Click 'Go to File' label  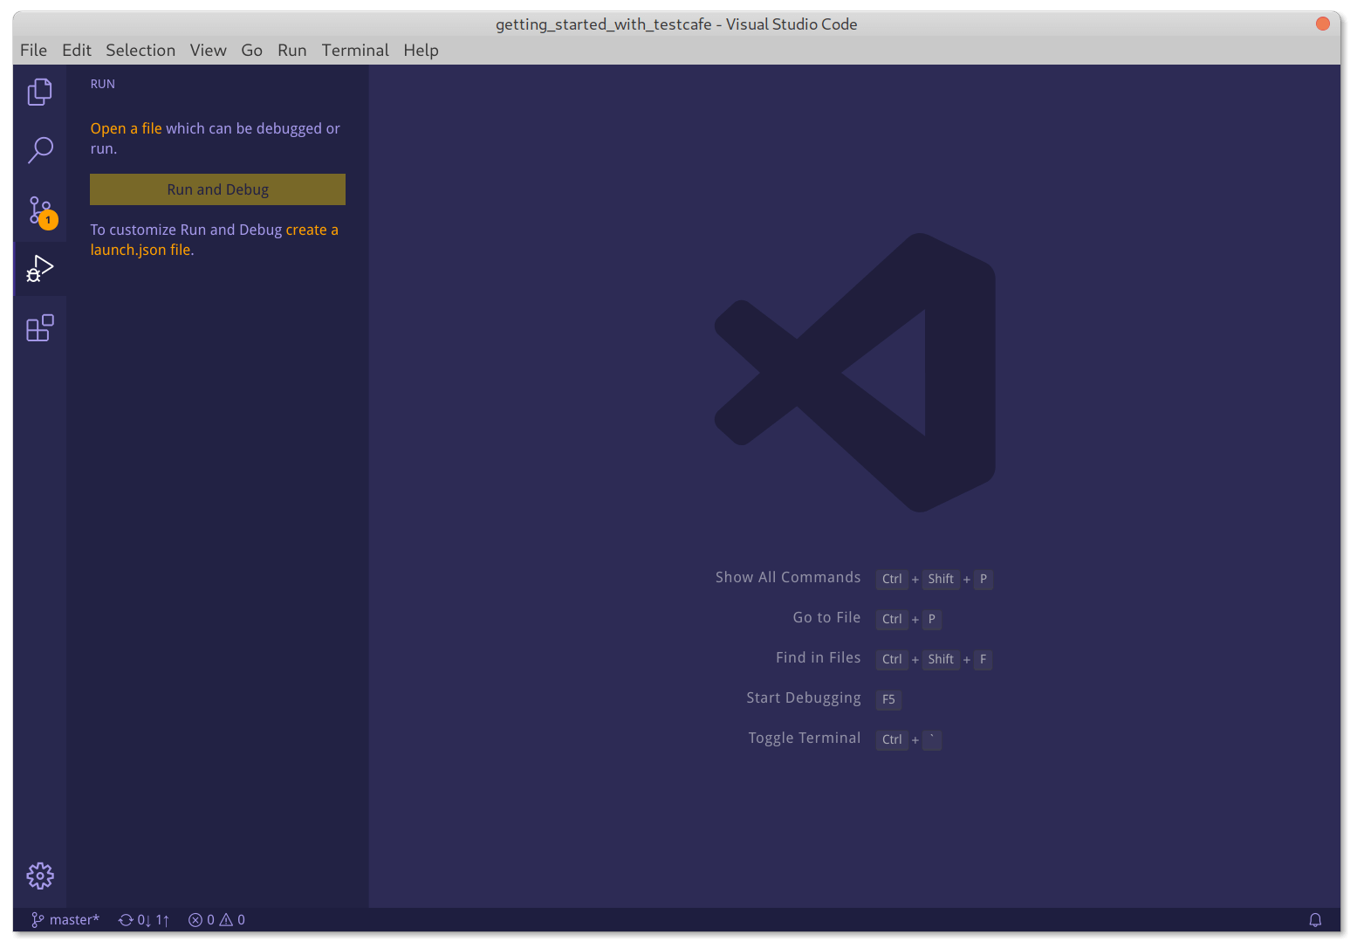pos(826,617)
